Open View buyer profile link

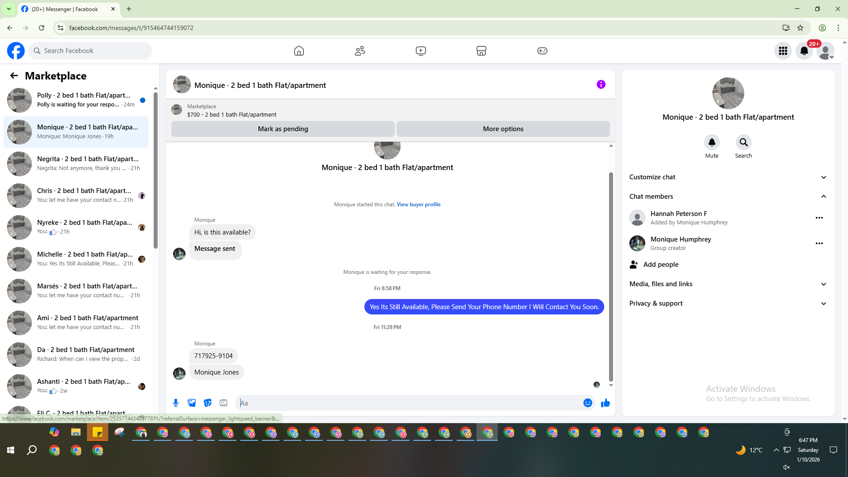[x=418, y=204]
